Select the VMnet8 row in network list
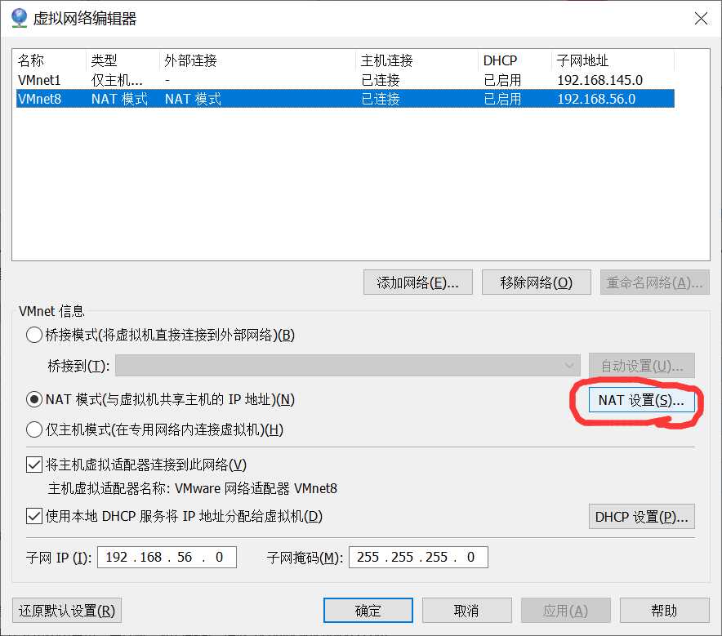Screen dimensions: 722x636 click(x=345, y=99)
